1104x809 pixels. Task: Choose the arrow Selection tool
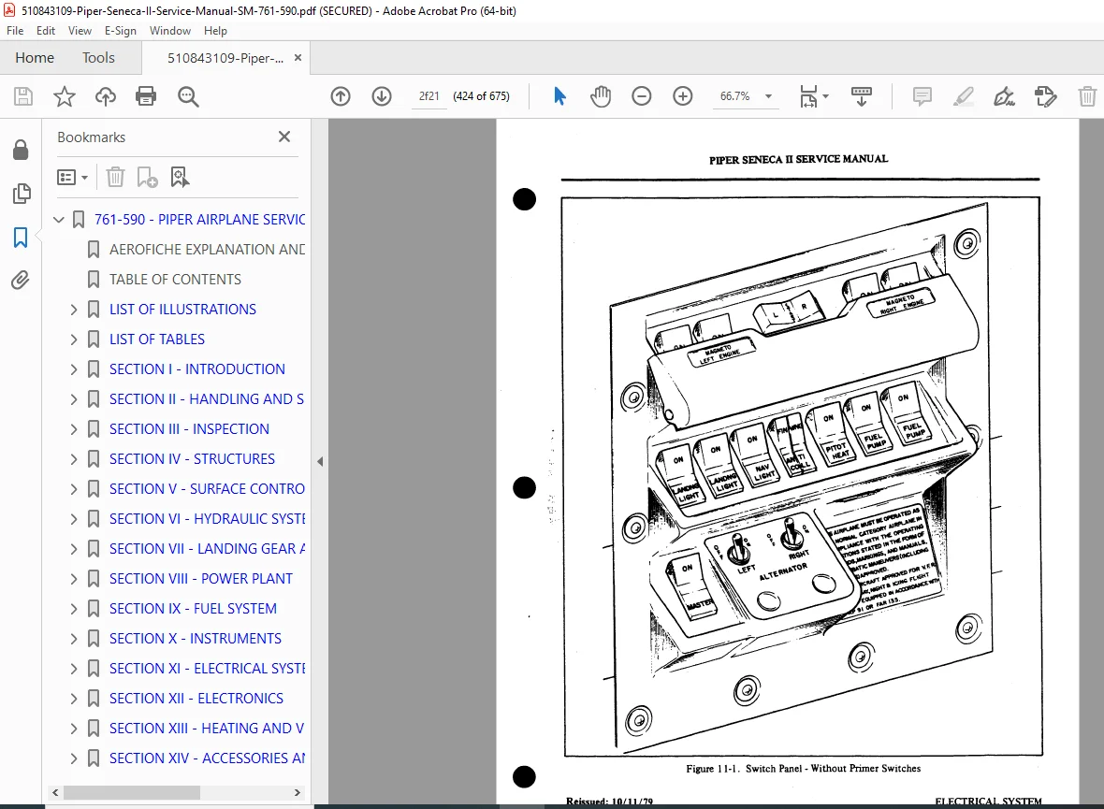[x=559, y=96]
